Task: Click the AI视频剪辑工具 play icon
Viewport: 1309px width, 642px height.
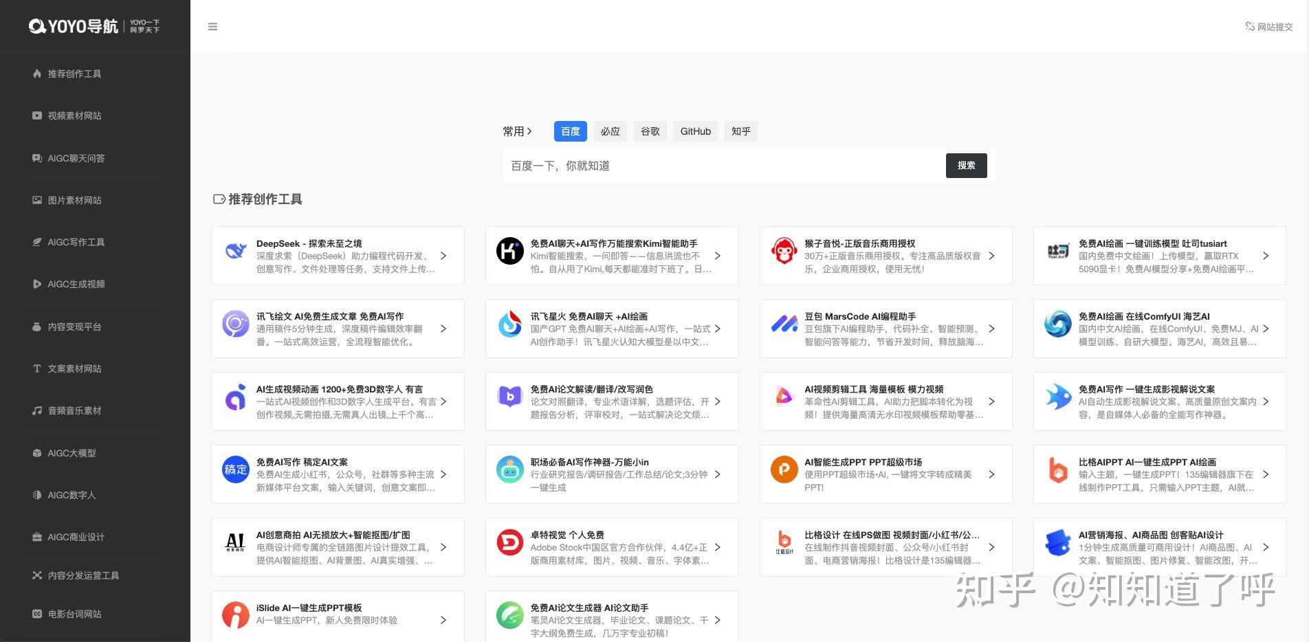Action: [784, 397]
